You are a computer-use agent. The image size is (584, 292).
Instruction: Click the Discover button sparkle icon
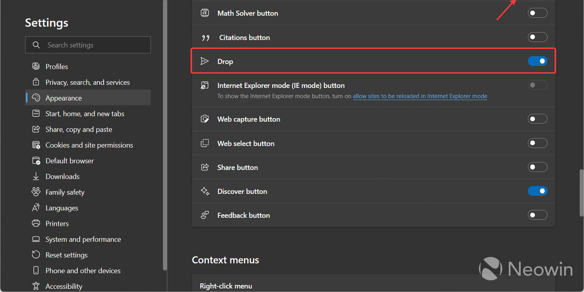coord(205,191)
